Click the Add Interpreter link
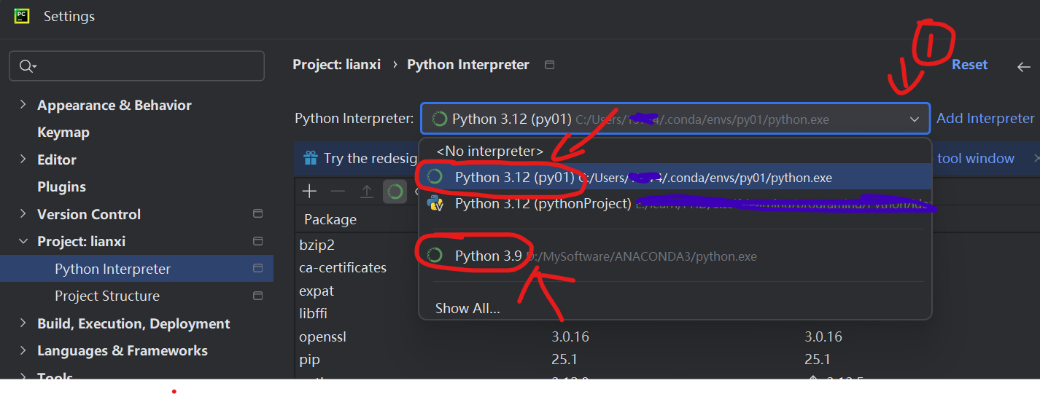This screenshot has width=1040, height=394. [x=985, y=119]
